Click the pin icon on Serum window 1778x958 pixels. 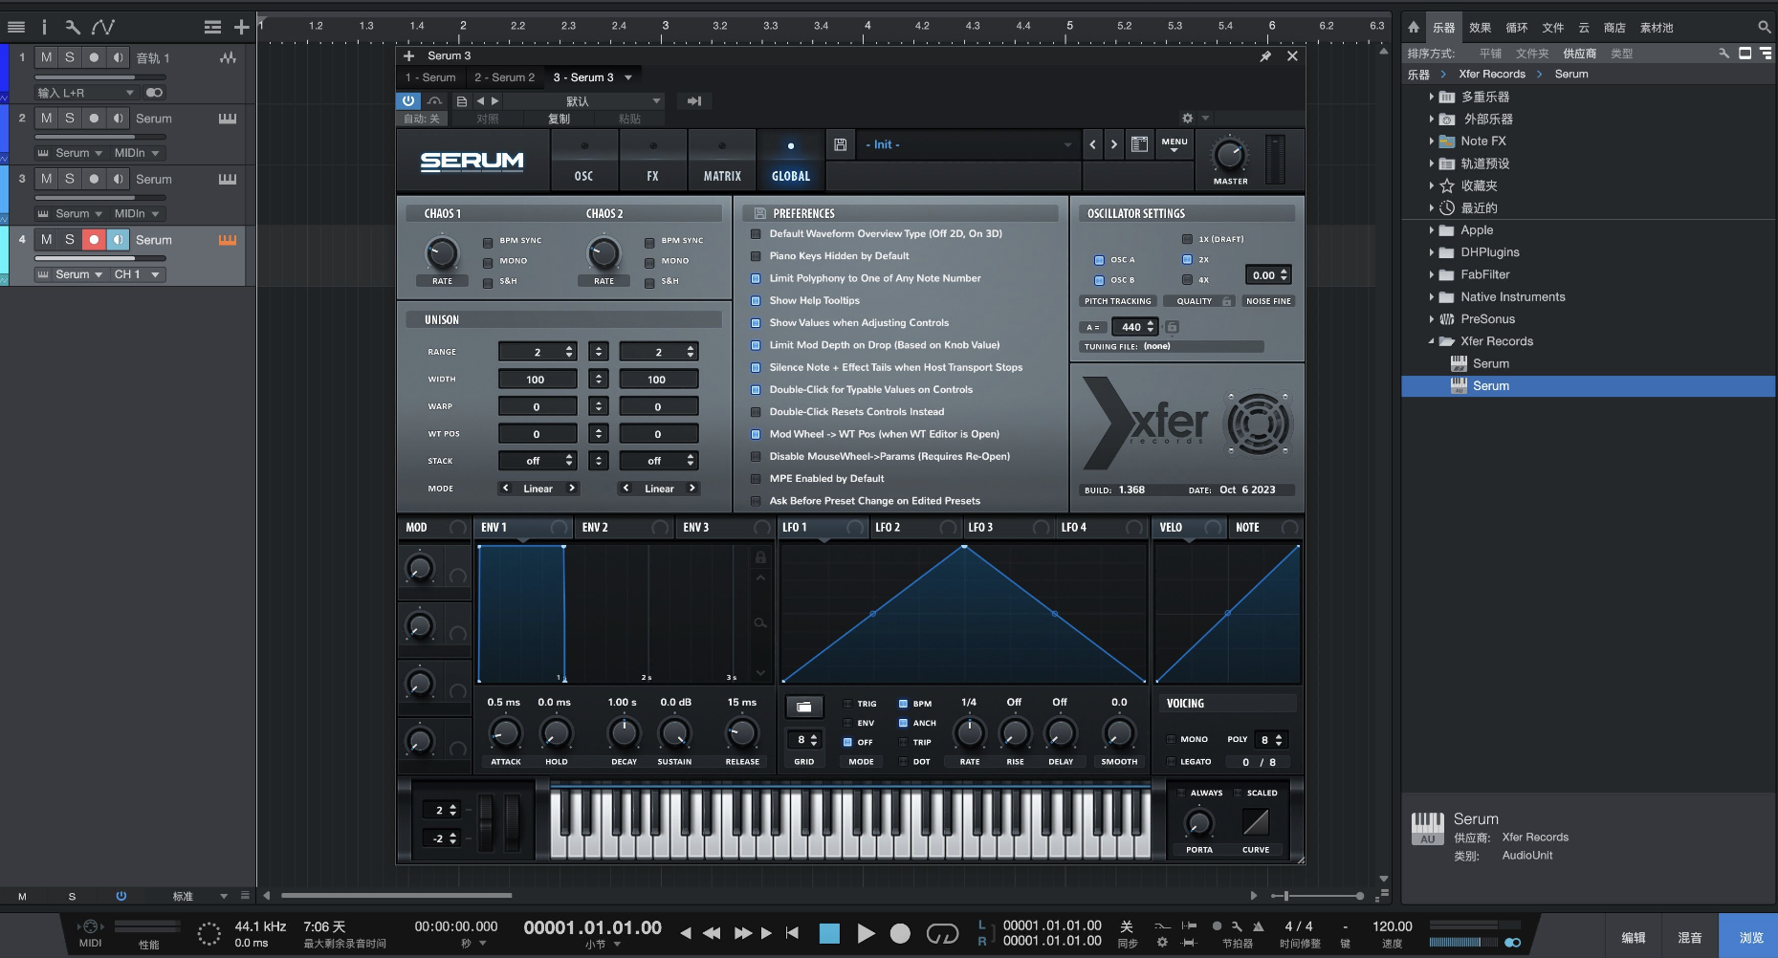click(1265, 56)
